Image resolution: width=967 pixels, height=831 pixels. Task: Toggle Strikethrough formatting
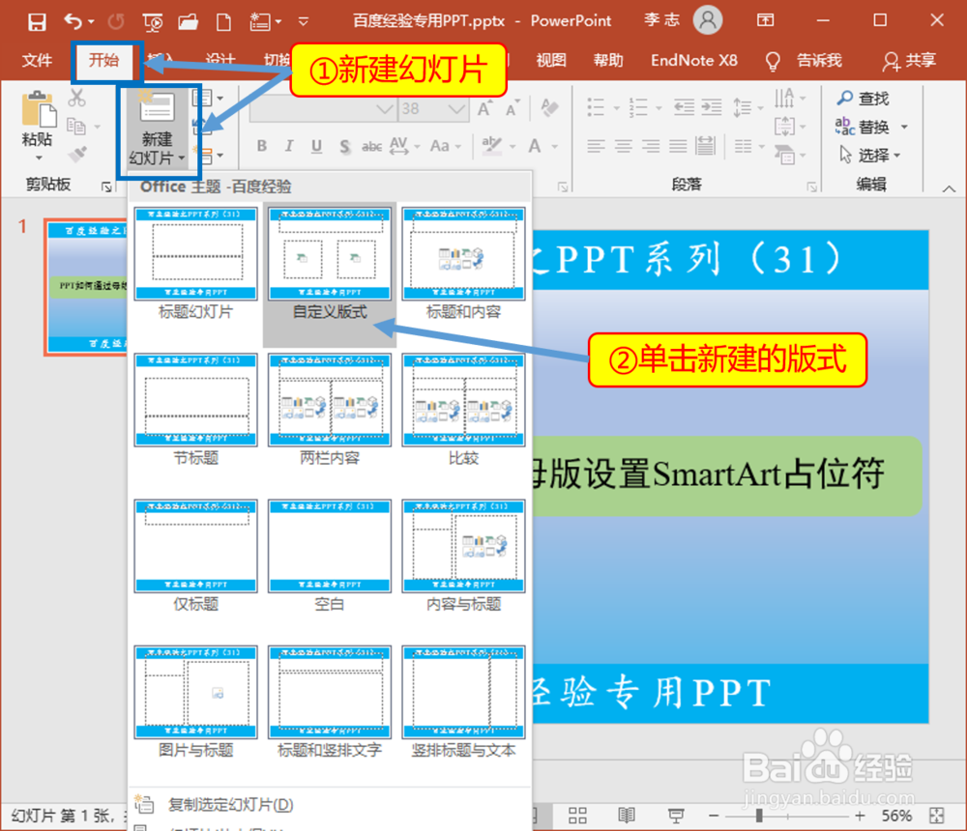pos(372,146)
